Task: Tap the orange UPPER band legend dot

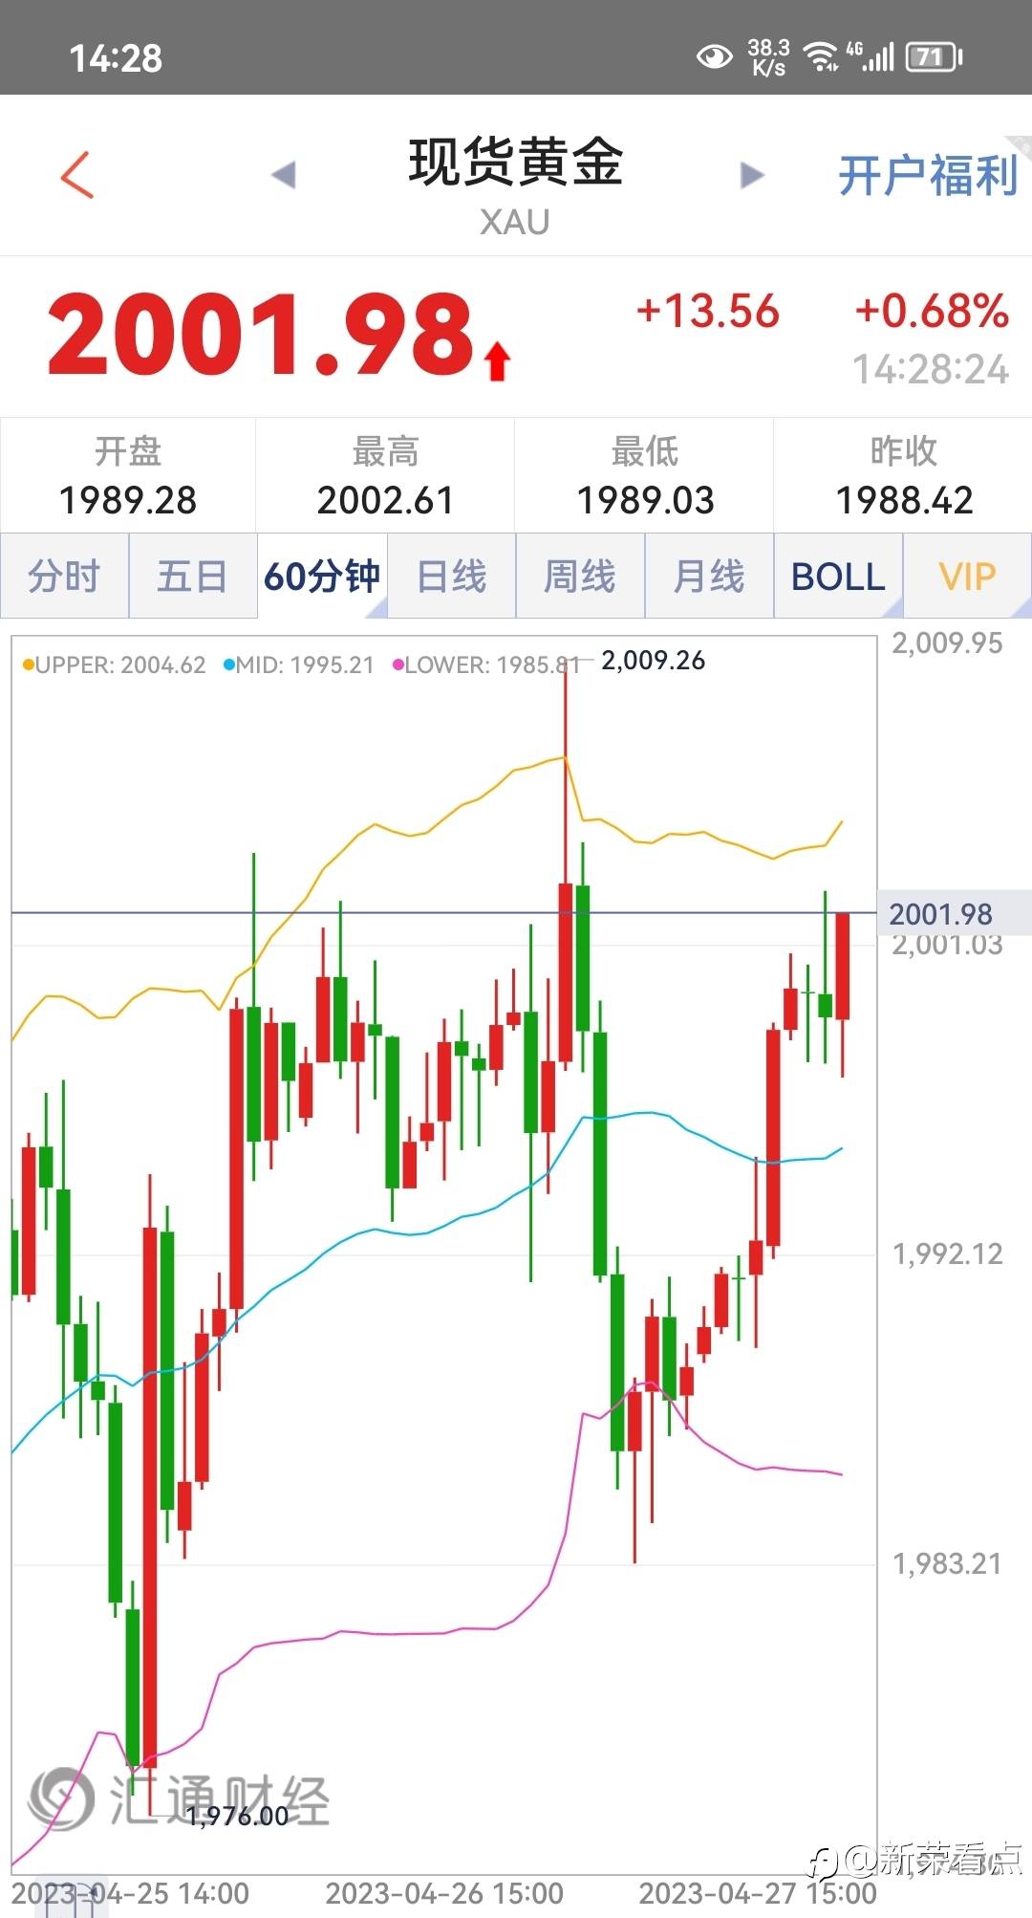Action: [x=28, y=665]
